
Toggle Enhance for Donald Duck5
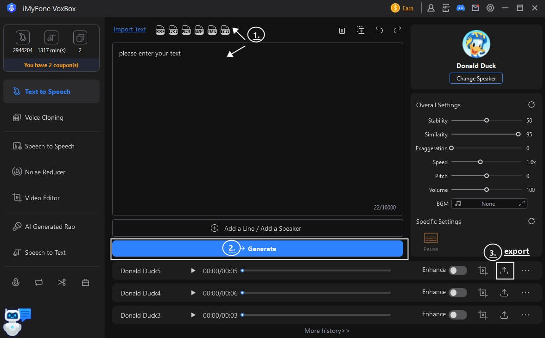click(458, 271)
